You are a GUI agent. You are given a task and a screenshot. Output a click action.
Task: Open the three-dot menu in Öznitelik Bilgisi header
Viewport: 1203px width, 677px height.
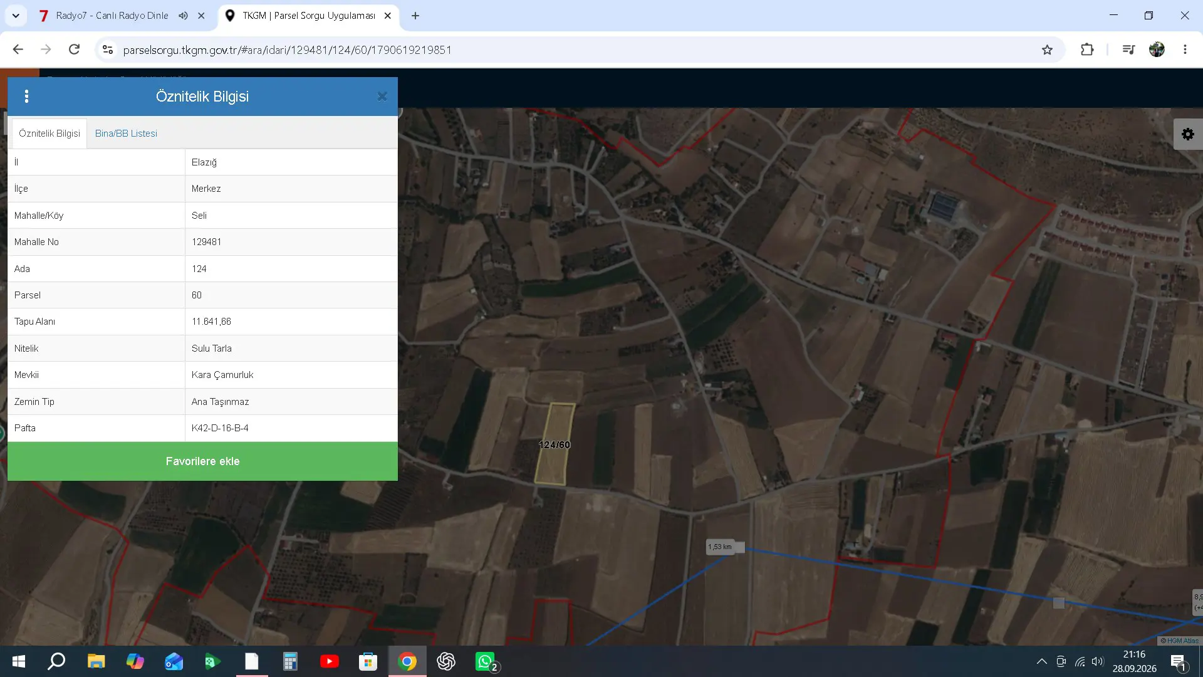coord(26,97)
